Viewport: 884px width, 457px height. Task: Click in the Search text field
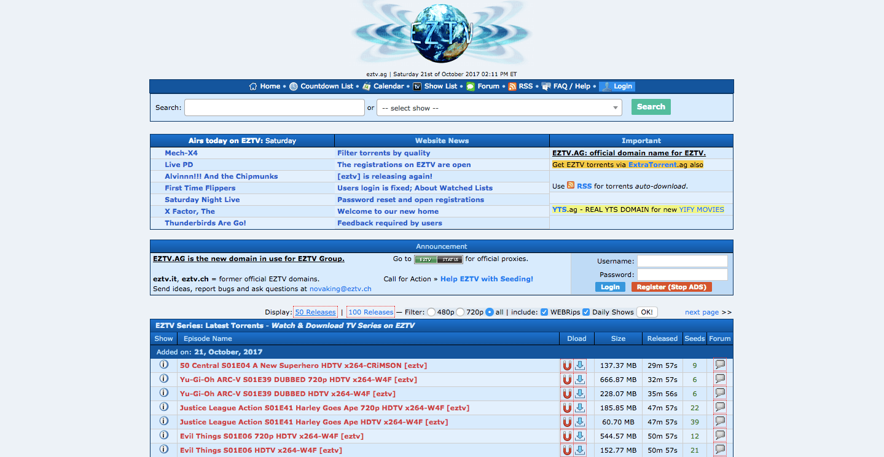point(275,108)
